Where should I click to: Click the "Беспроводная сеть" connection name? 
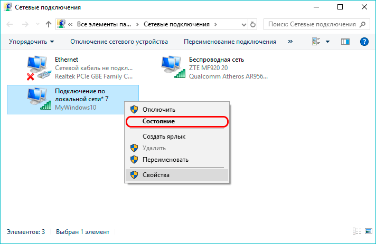point(217,60)
